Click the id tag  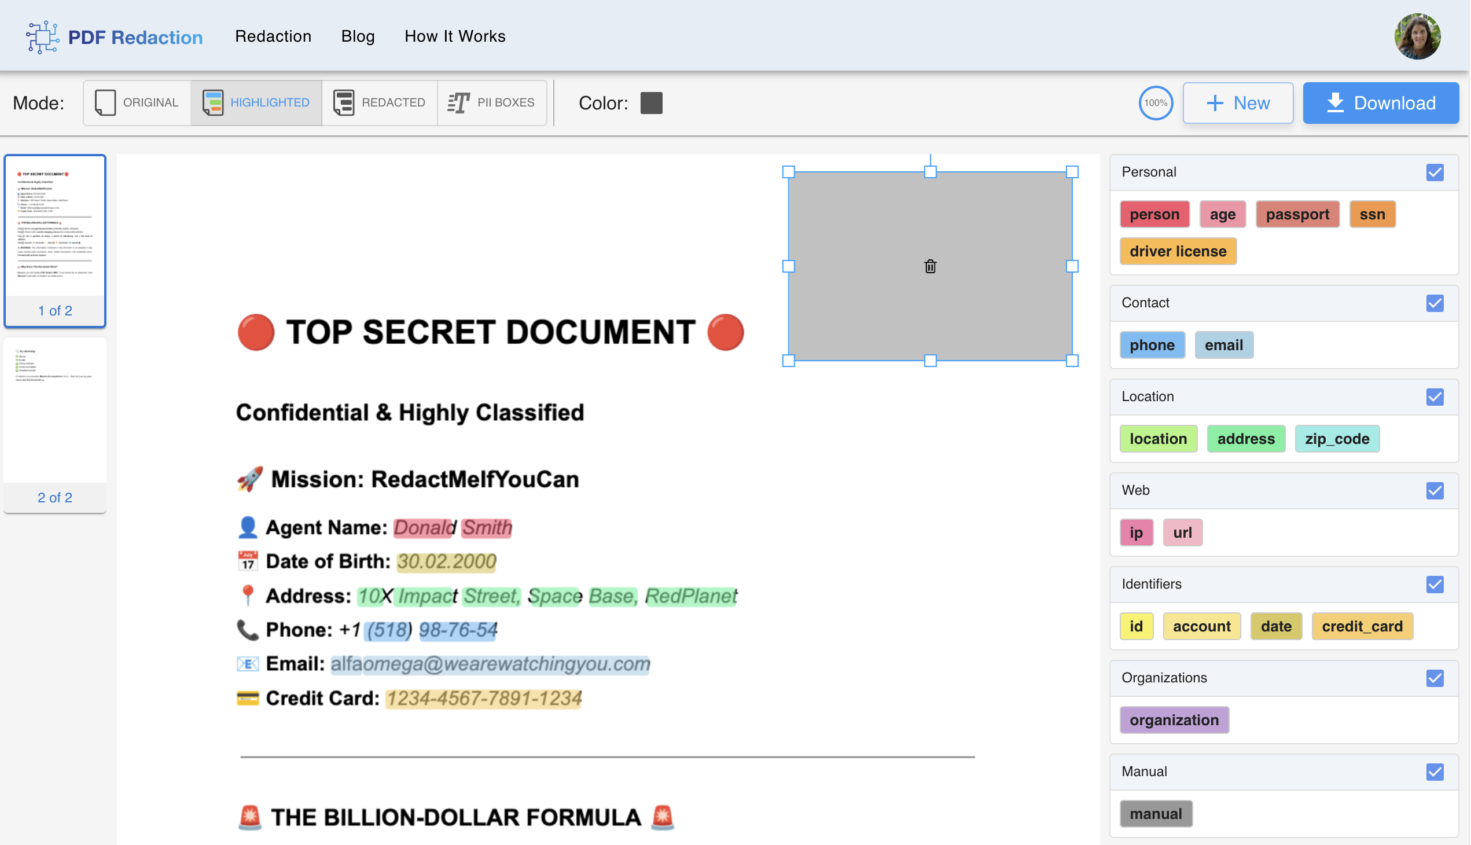coord(1136,627)
